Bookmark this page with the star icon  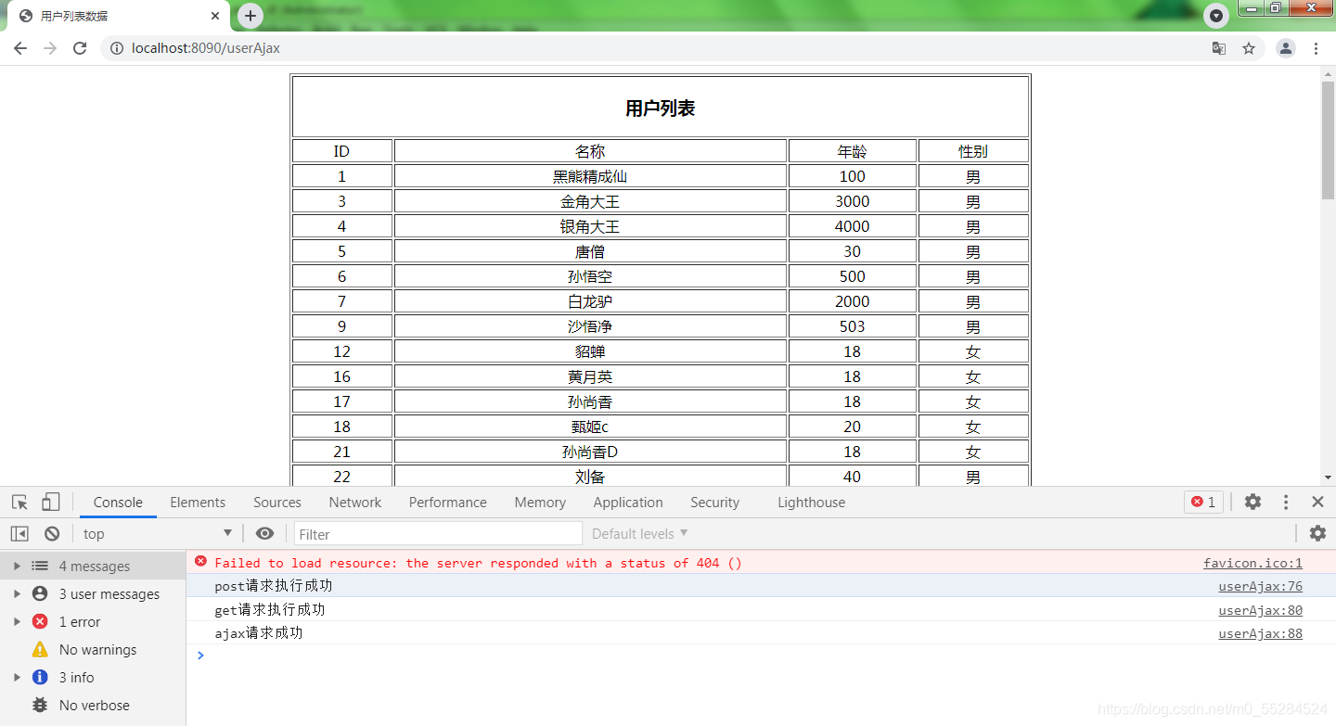pos(1249,48)
